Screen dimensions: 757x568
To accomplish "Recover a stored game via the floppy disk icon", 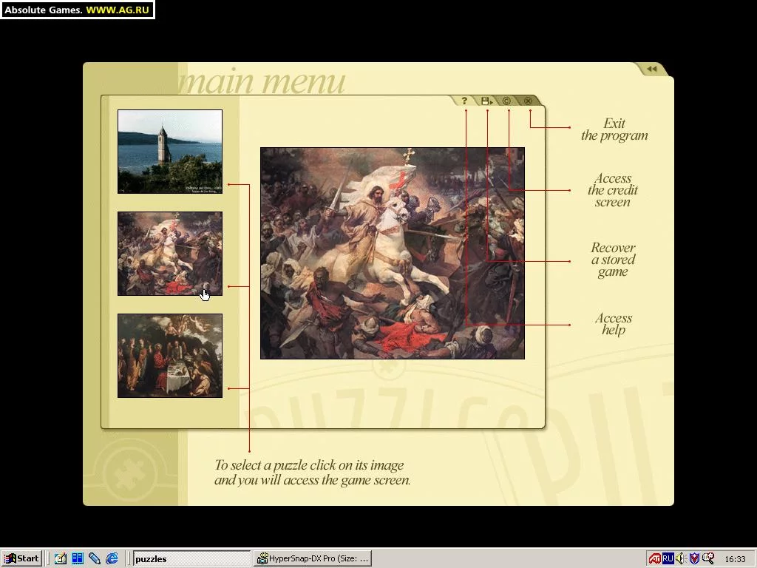I will [486, 101].
